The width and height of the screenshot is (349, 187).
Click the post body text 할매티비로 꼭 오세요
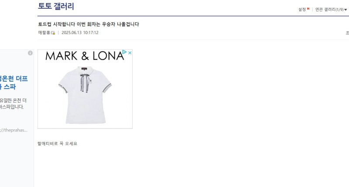[x=58, y=144]
